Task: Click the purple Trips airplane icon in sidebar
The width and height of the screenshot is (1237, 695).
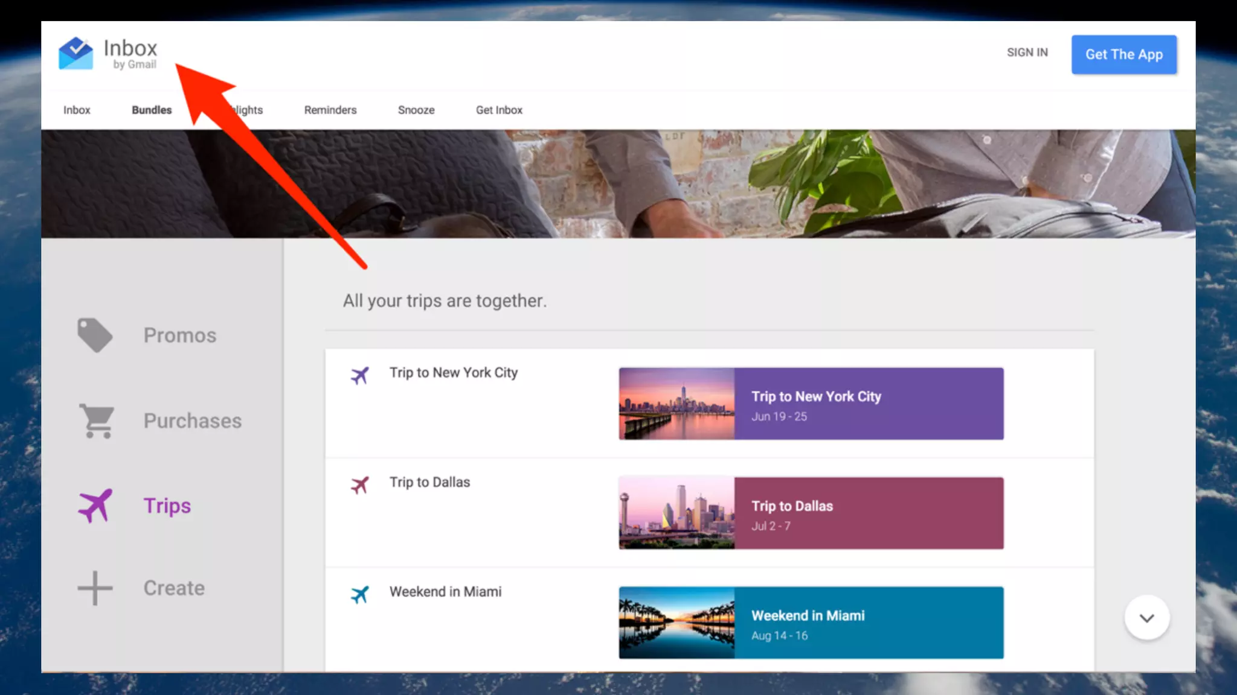Action: [x=95, y=505]
